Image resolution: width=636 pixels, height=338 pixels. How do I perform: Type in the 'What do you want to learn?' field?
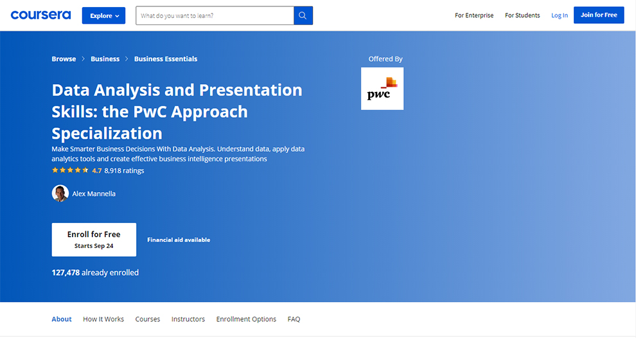pos(215,15)
